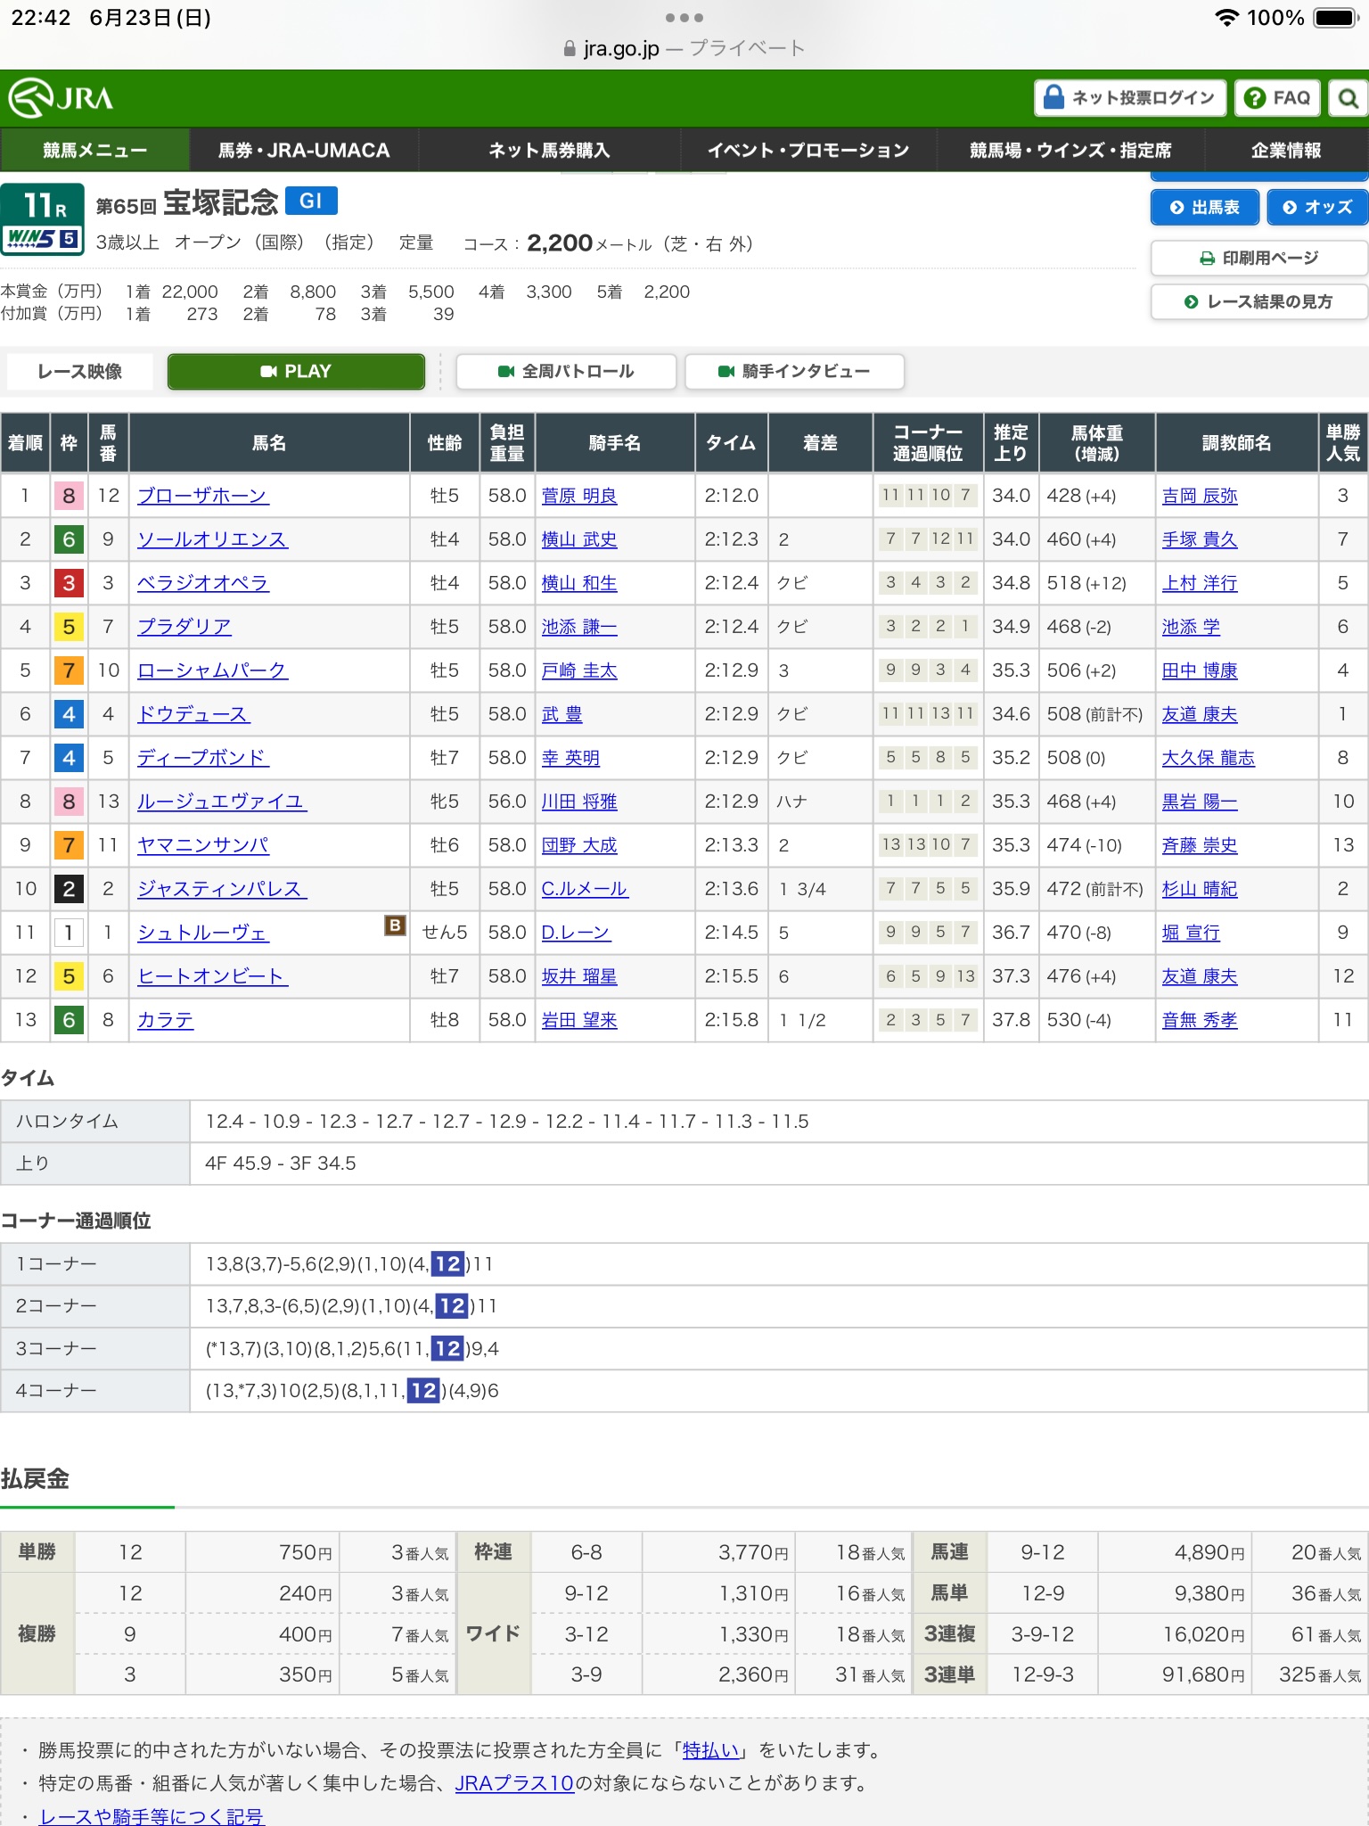Open 馬券・JRA-UMACA menu
The image size is (1369, 1826).
tap(304, 150)
